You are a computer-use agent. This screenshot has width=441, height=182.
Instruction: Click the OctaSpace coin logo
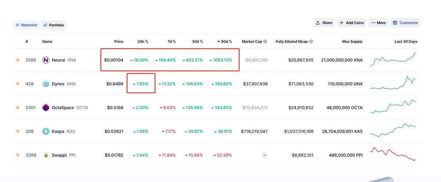coord(46,108)
